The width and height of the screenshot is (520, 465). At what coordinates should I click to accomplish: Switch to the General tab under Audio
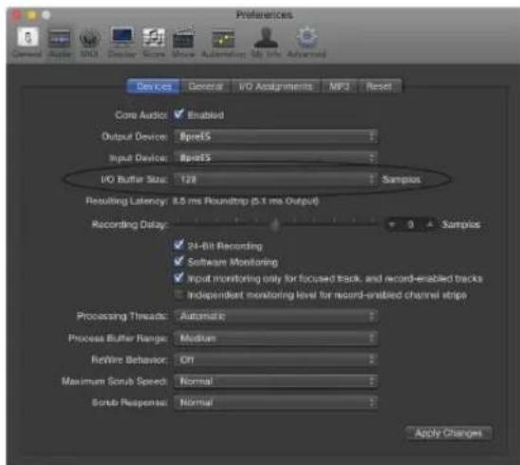206,86
